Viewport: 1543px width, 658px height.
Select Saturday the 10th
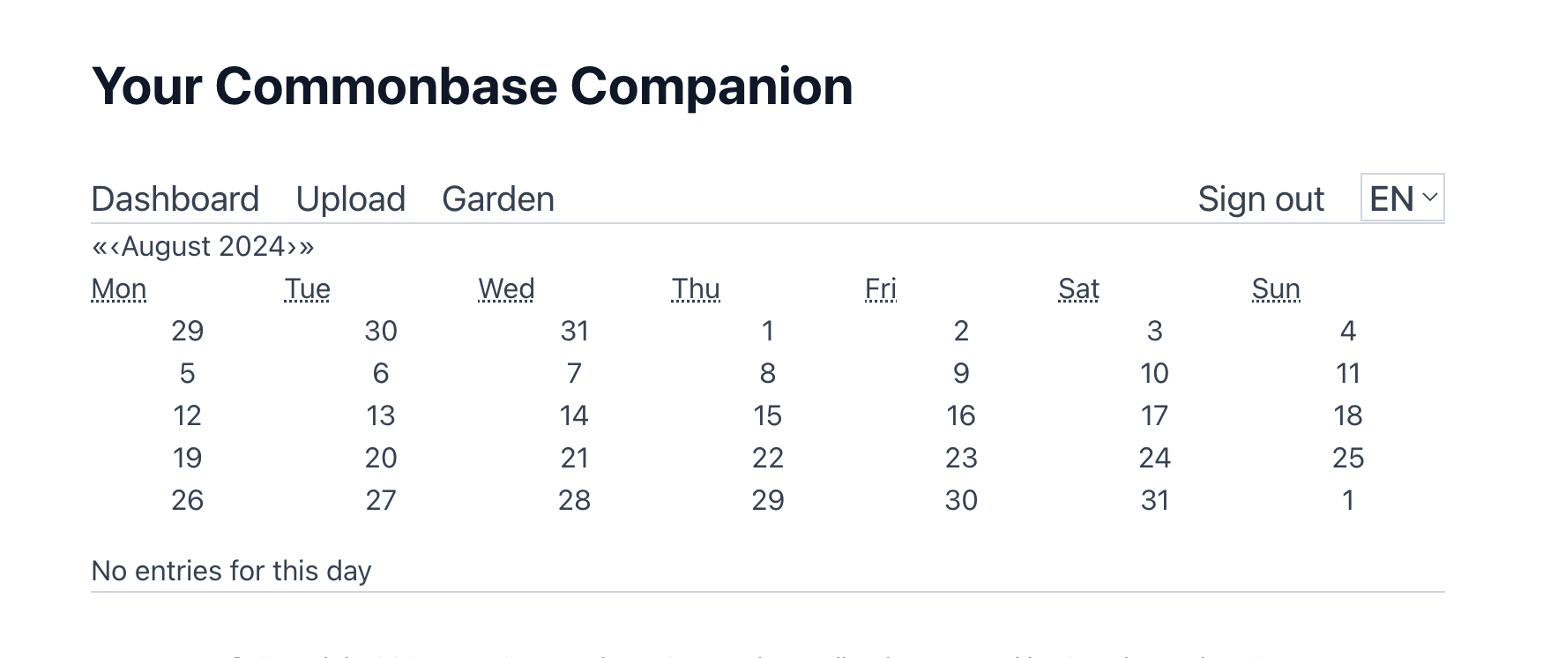click(1154, 373)
